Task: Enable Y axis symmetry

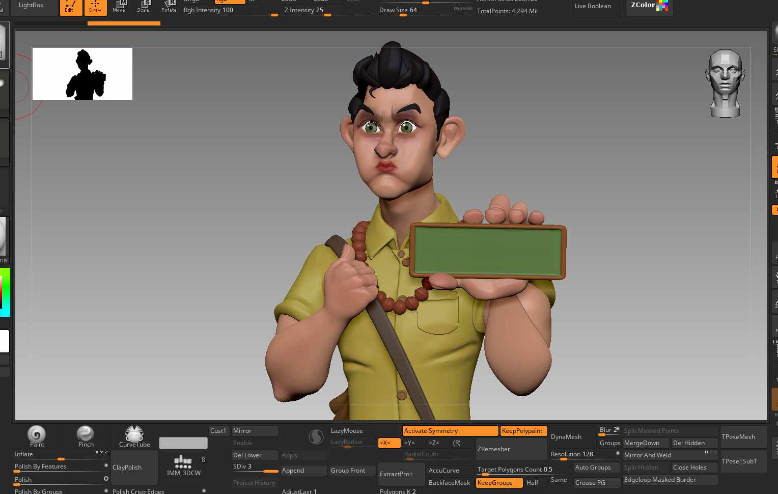Action: pyautogui.click(x=413, y=443)
